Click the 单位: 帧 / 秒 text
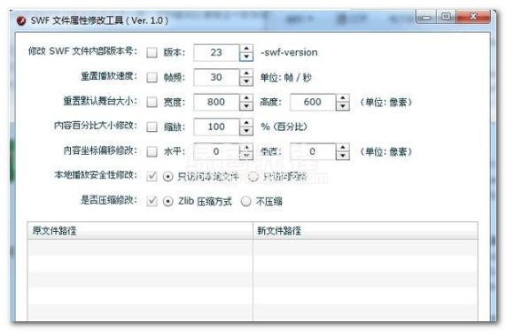 coord(286,77)
